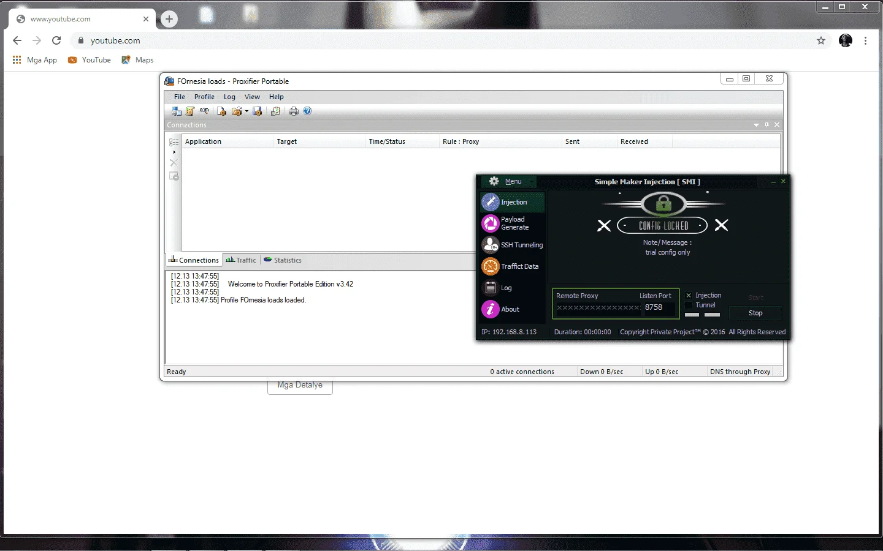The width and height of the screenshot is (883, 551).
Task: Open About in SMI sidebar
Action: tap(512, 309)
